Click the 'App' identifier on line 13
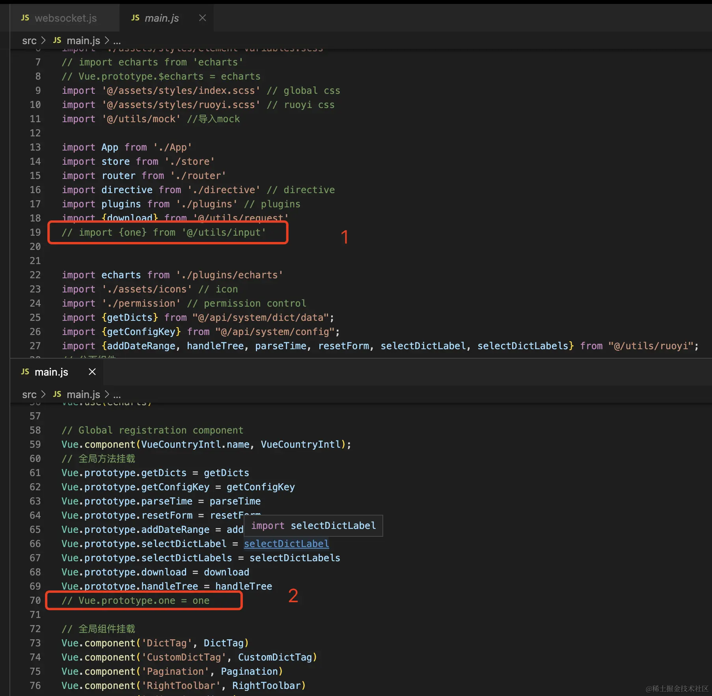 110,147
